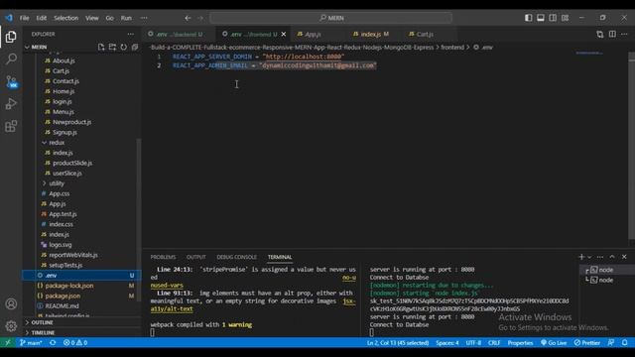Open remote window indicator
635x357 pixels.
[8, 343]
